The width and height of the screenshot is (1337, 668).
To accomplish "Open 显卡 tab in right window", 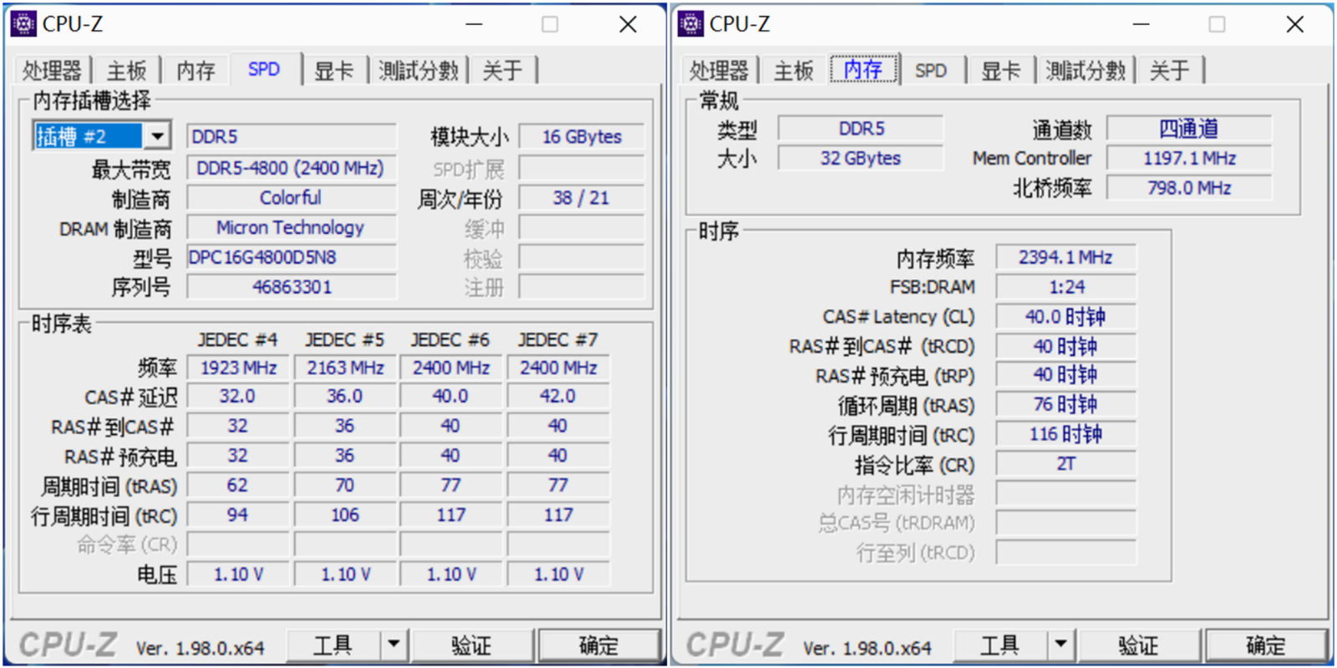I will click(1001, 71).
